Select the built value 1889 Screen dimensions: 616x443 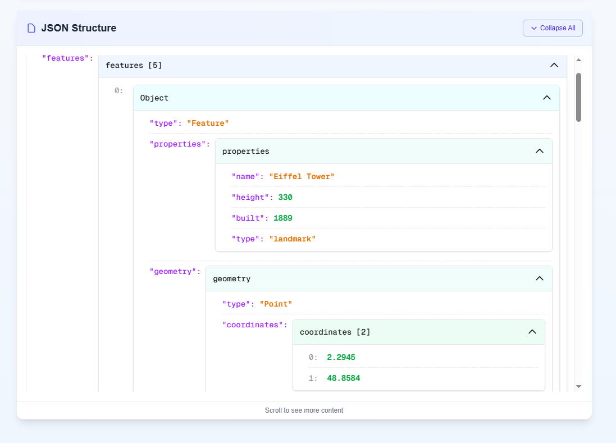pos(283,218)
